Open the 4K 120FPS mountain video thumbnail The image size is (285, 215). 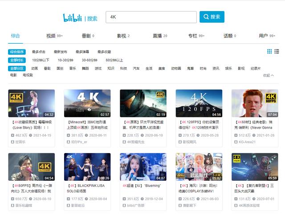(x=199, y=103)
